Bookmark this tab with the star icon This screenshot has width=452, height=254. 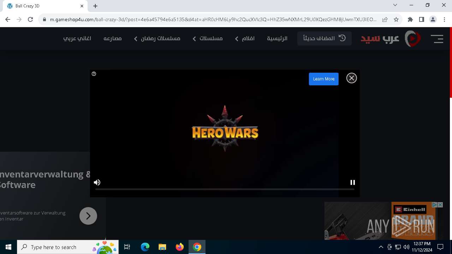[396, 20]
